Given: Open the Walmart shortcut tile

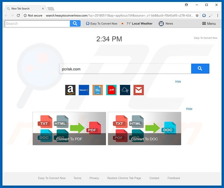Looking at the screenshot, I should (x=84, y=90).
